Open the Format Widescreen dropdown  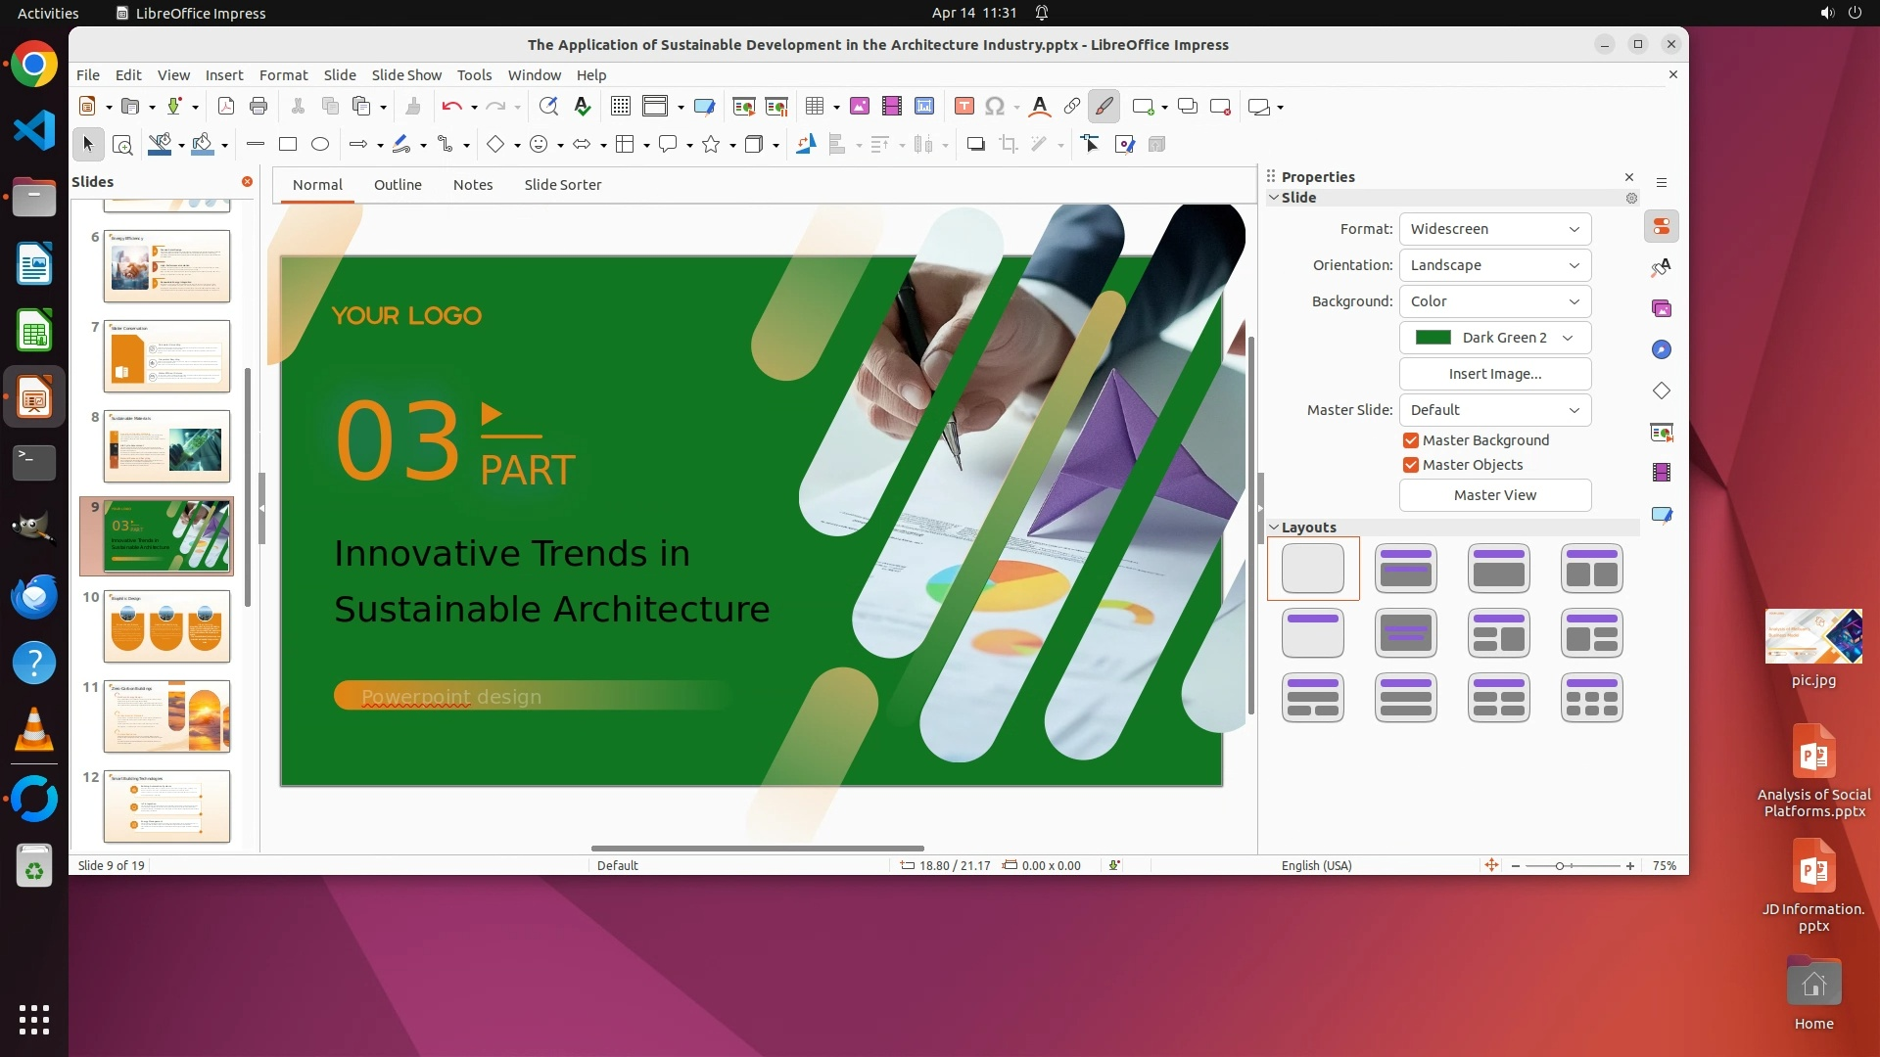1494,229
